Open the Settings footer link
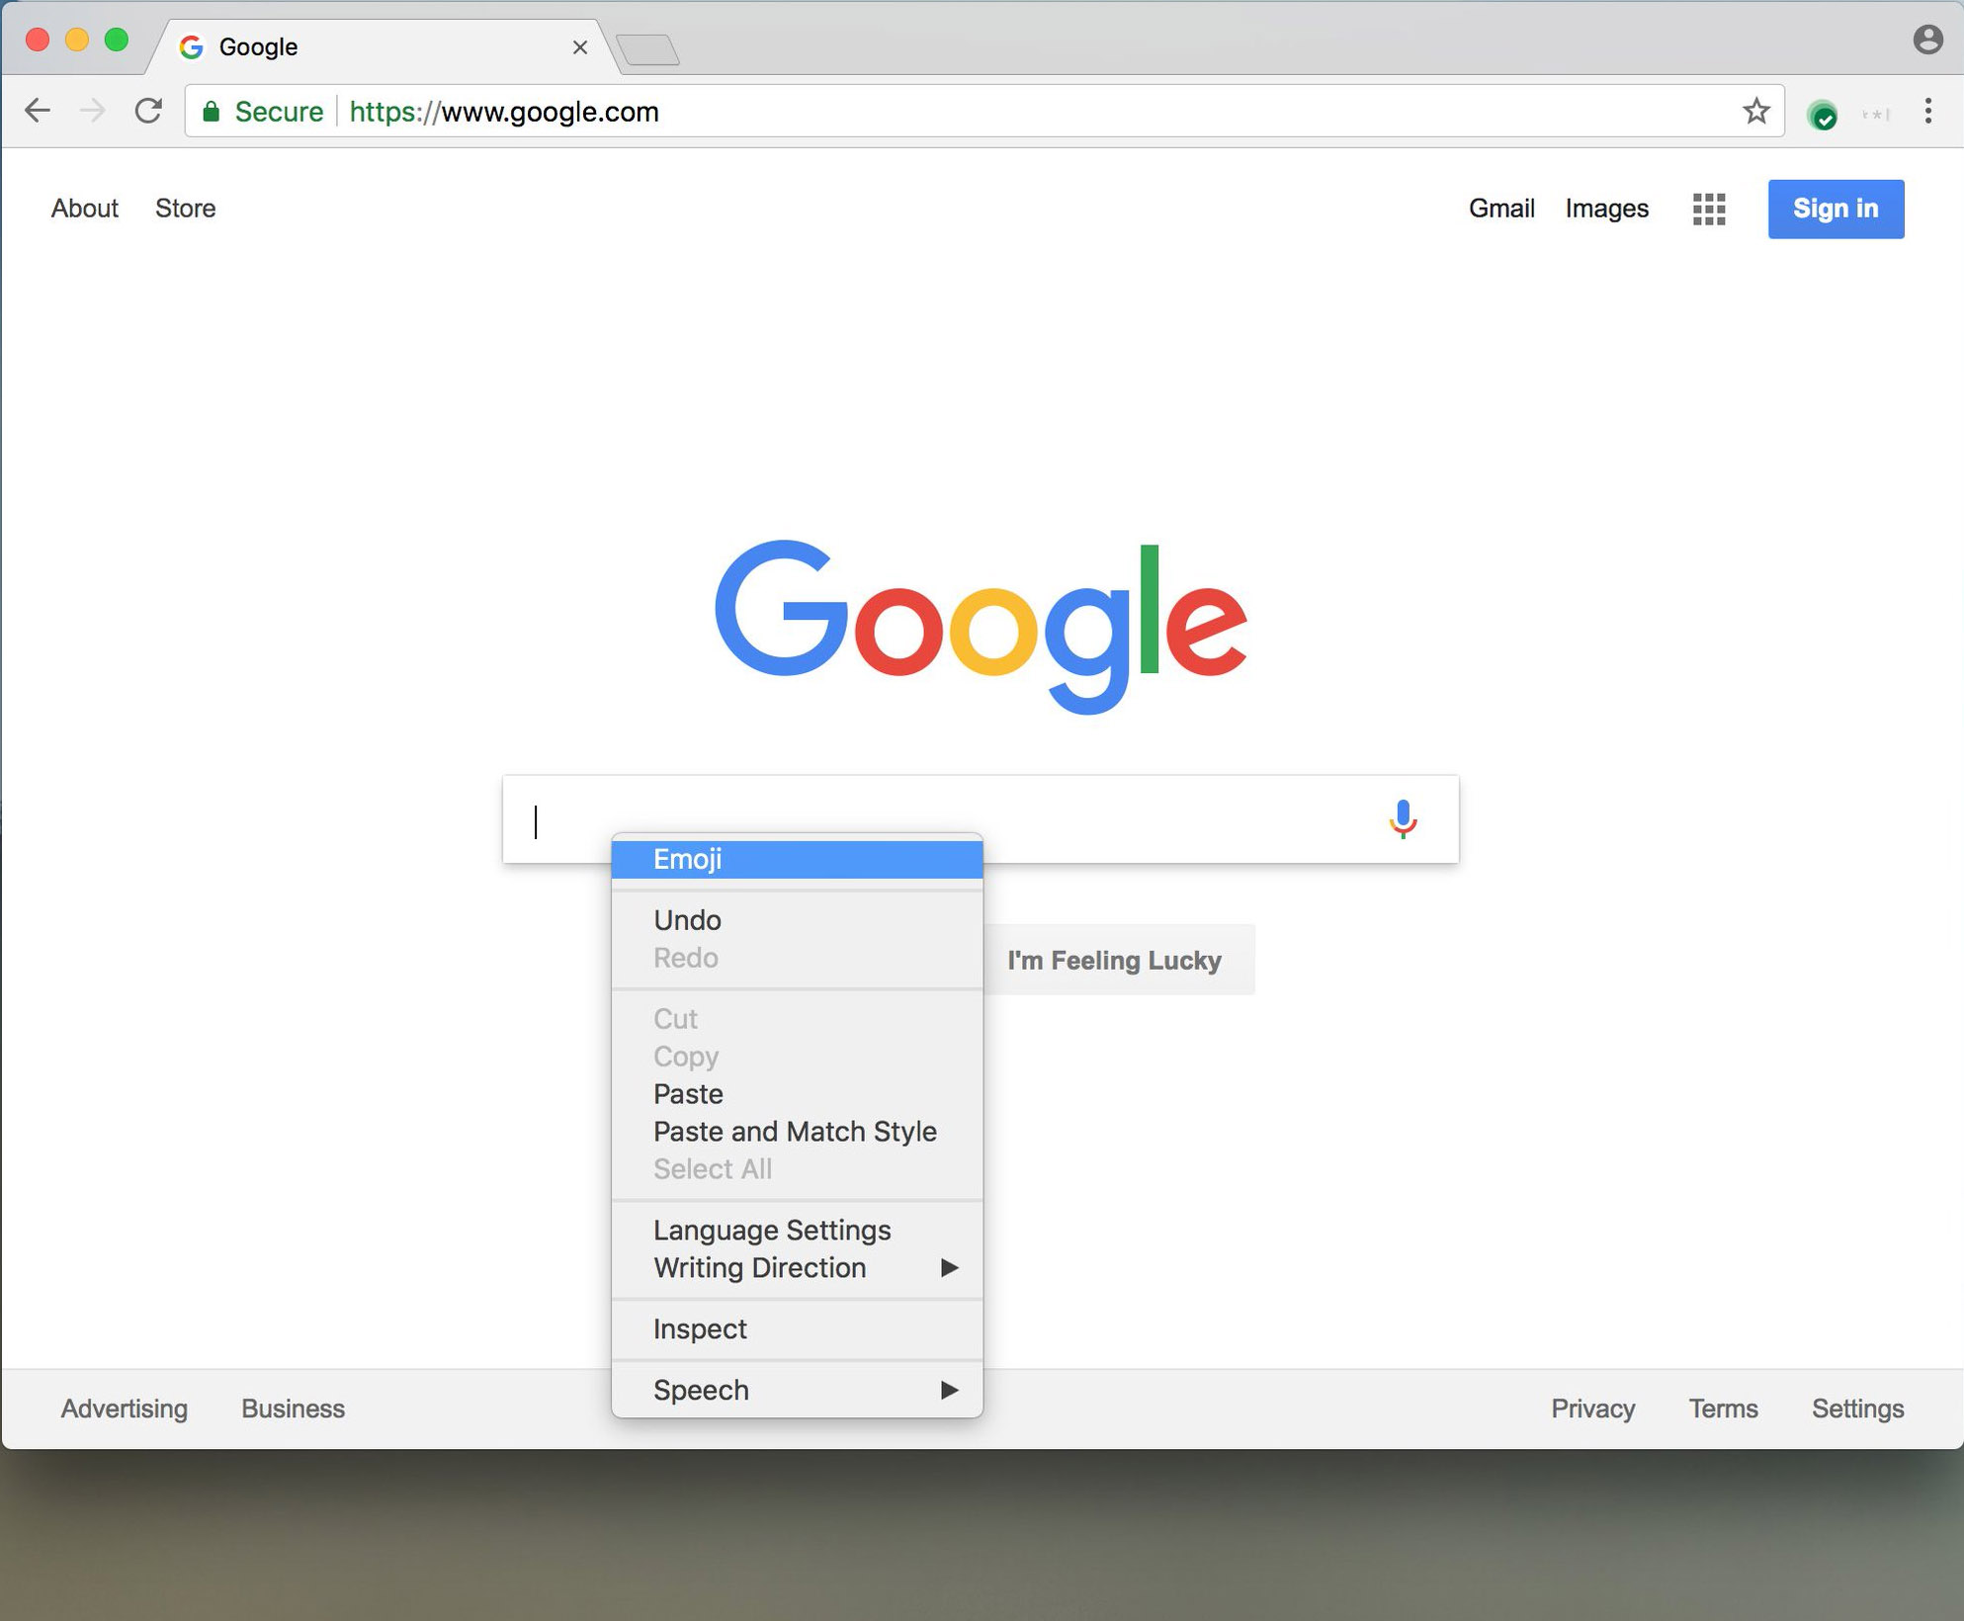Screen dimensions: 1964x1621 1857,1408
